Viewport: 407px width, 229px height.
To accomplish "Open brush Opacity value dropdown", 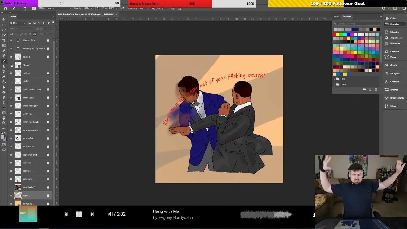I will 92,8.
